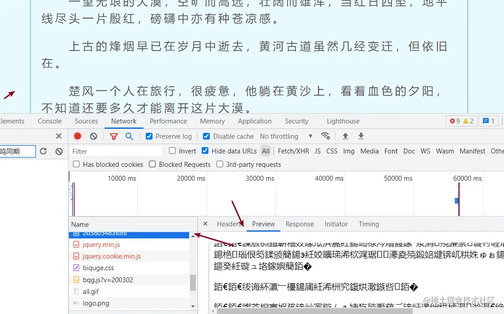Close the request details pane

(205, 224)
